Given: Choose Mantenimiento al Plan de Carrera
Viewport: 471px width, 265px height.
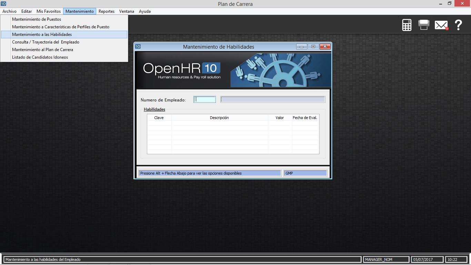Looking at the screenshot, I should [42, 50].
